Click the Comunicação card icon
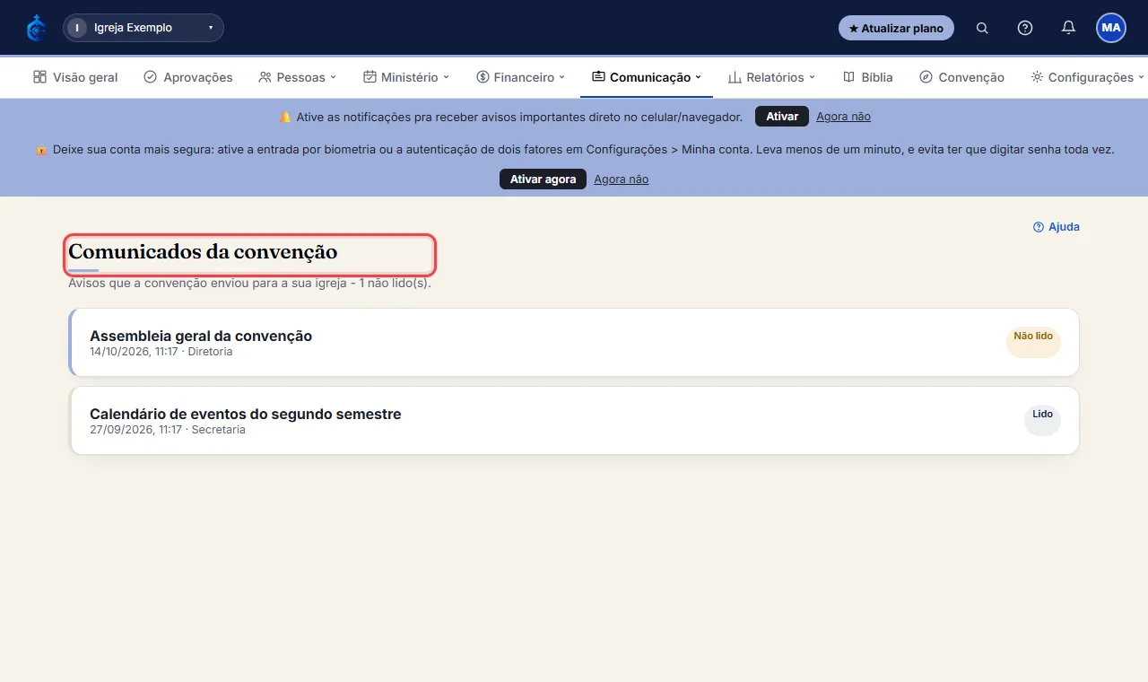This screenshot has width=1148, height=682. click(598, 77)
